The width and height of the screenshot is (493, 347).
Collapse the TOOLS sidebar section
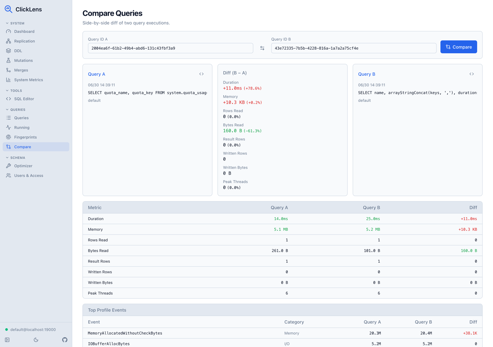coord(14,91)
